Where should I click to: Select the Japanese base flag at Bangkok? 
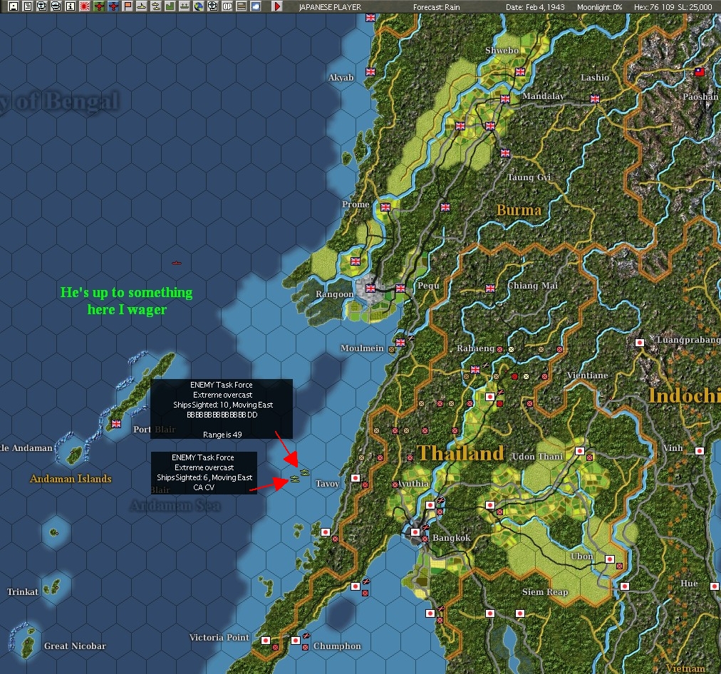(415, 532)
